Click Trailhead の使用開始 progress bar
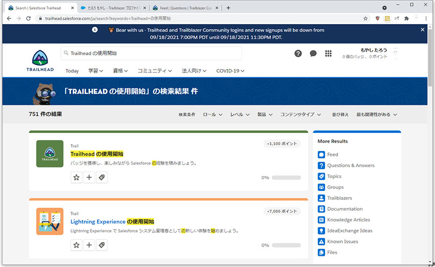 click(x=286, y=177)
